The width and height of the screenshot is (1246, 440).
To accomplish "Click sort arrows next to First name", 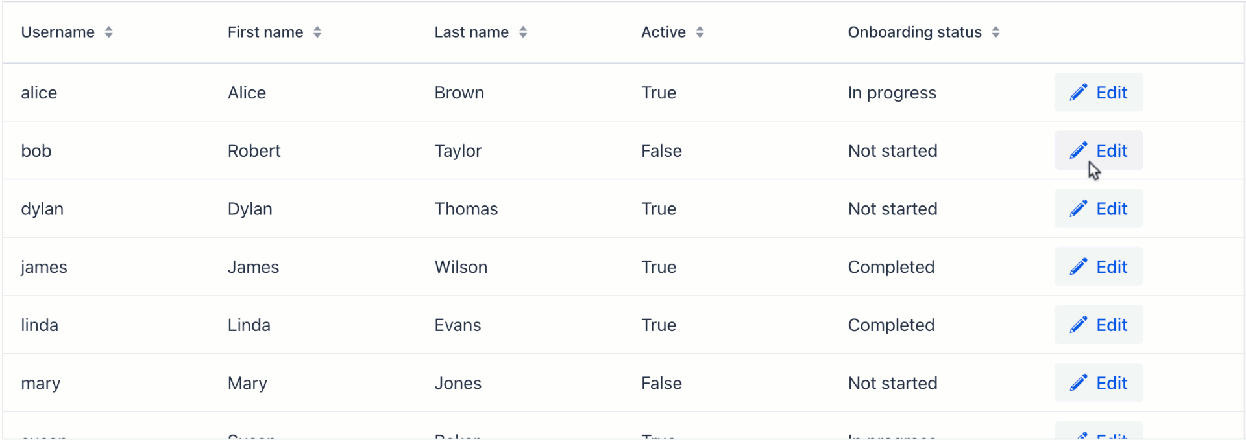I will [317, 32].
